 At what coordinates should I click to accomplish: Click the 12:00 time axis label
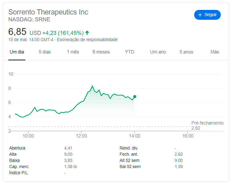point(81,136)
